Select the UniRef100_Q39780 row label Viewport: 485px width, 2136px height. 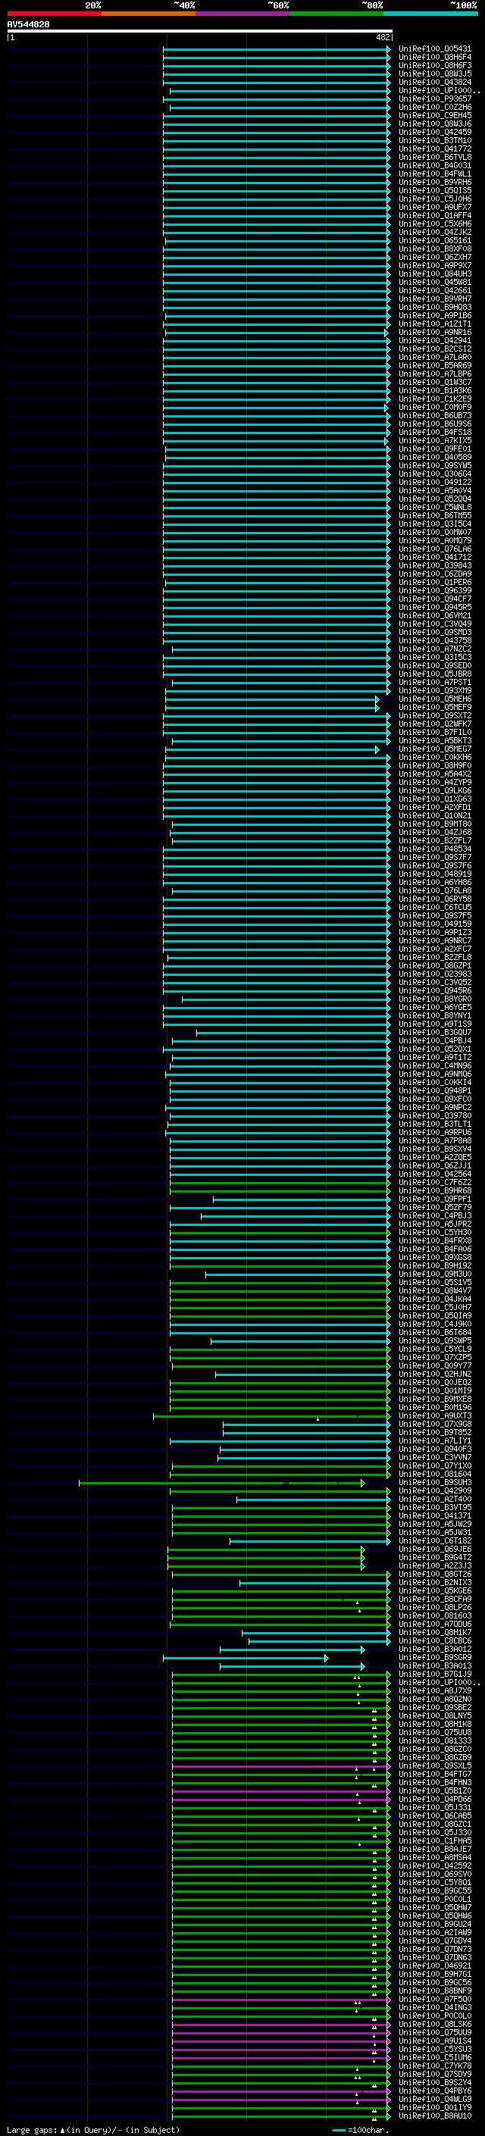434,1115
